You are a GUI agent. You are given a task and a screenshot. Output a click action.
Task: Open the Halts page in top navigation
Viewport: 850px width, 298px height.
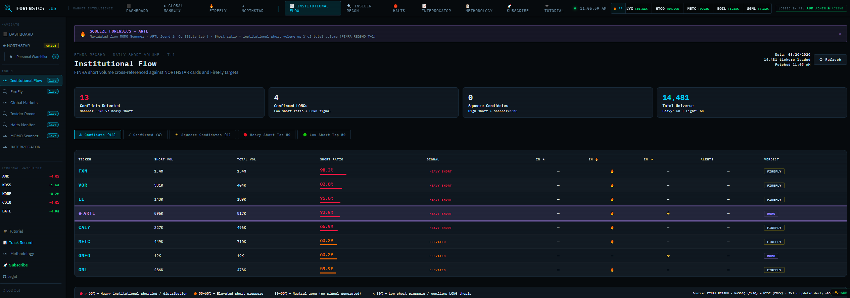[399, 8]
